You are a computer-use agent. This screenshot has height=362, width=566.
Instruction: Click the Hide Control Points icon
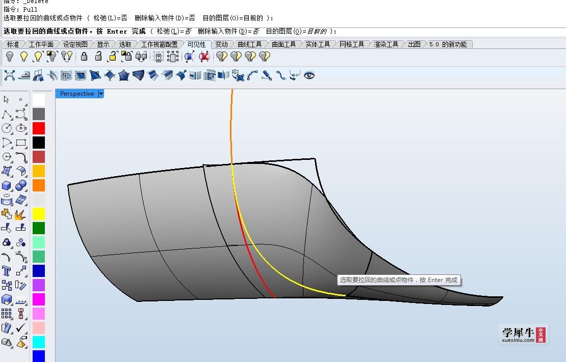[159, 57]
